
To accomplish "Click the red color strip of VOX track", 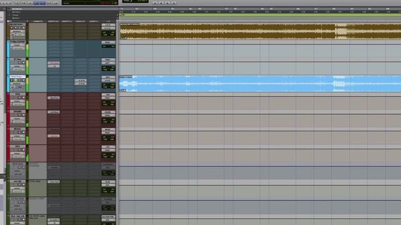I will (x=8, y=101).
